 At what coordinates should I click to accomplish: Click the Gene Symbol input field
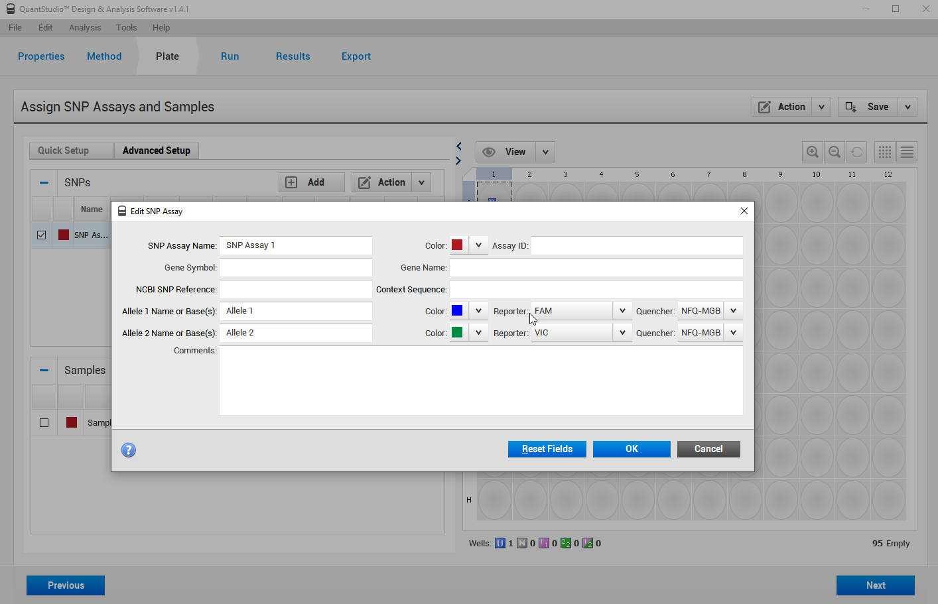[x=295, y=267]
